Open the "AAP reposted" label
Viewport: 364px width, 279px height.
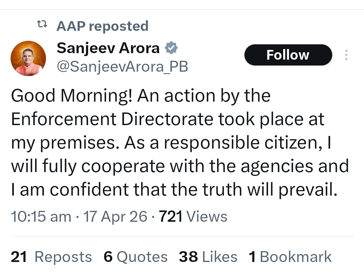(x=102, y=26)
